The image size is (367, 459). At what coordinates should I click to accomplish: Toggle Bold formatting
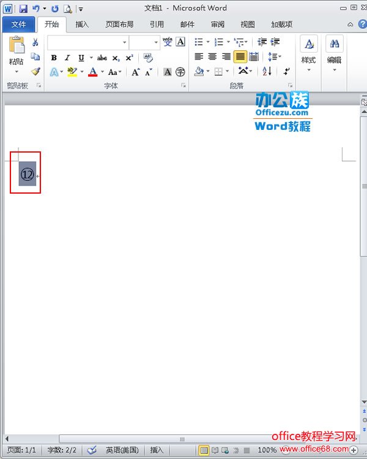pos(54,58)
